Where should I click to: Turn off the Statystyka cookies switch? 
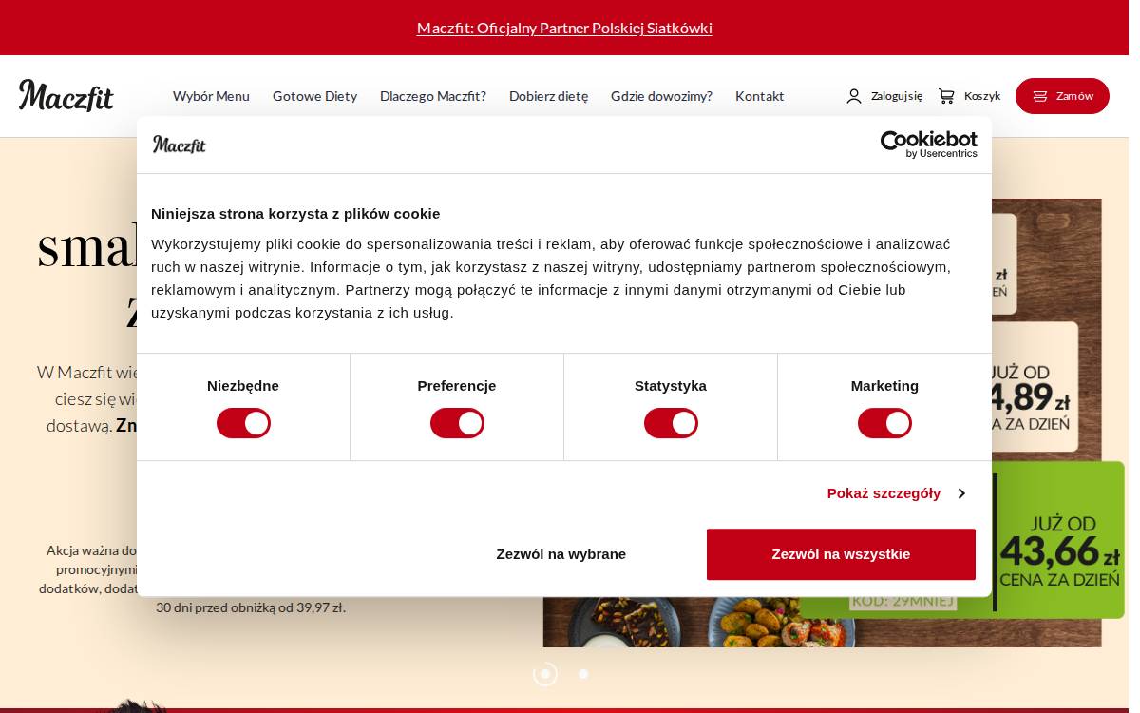tap(671, 423)
